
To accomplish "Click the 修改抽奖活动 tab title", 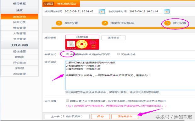I will [67, 3].
